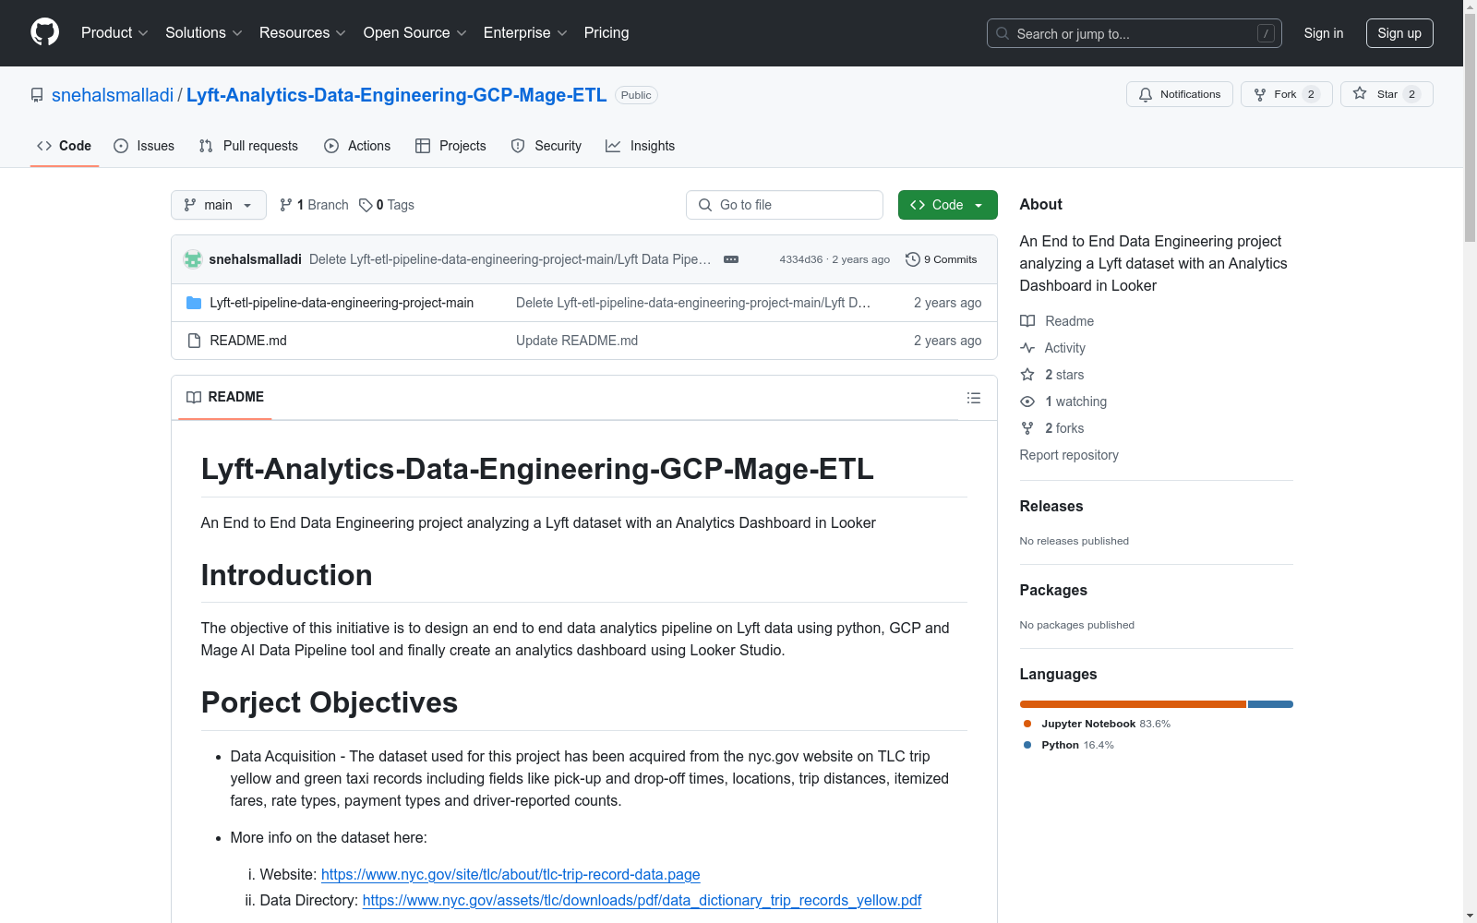Go to the Actions tab
Screen dimensions: 1477x923
(x=357, y=146)
